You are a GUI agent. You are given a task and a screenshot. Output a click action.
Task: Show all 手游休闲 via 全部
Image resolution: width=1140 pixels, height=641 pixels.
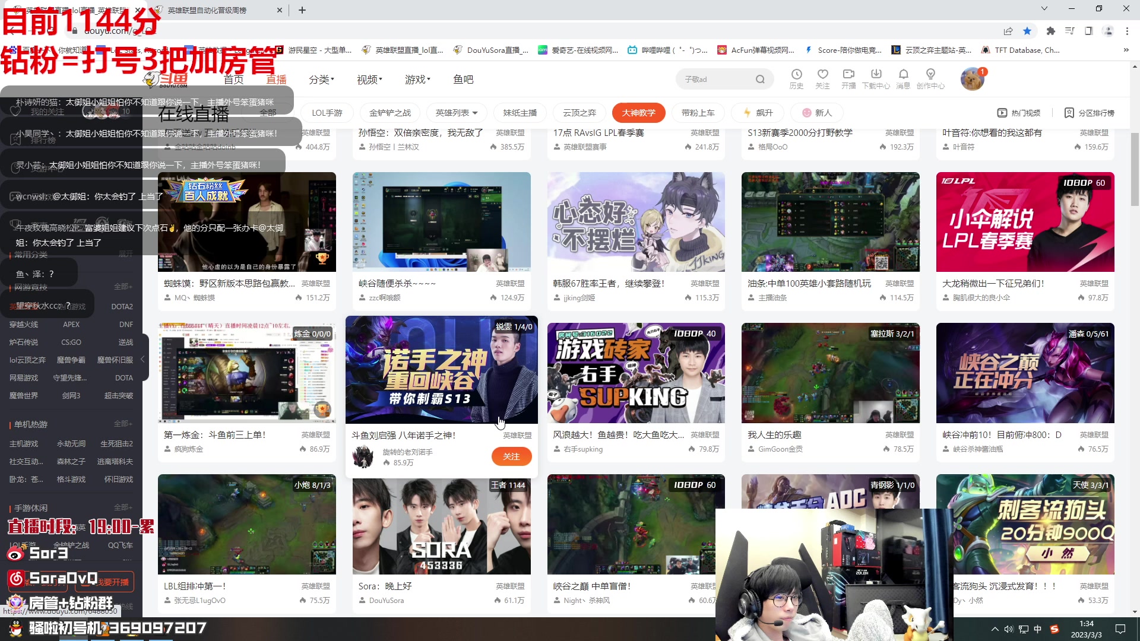[x=123, y=507]
